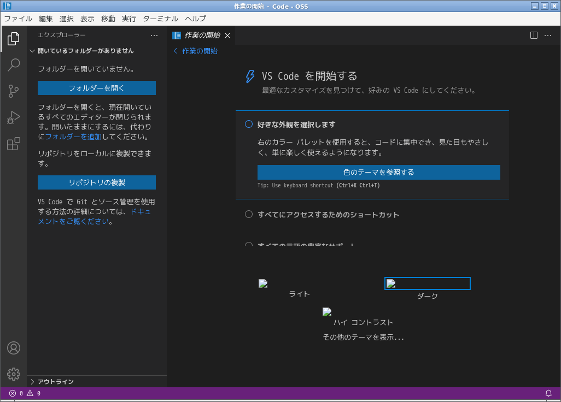Click the Tip: Use keyboard shortcut text
The width and height of the screenshot is (561, 402).
tap(318, 185)
